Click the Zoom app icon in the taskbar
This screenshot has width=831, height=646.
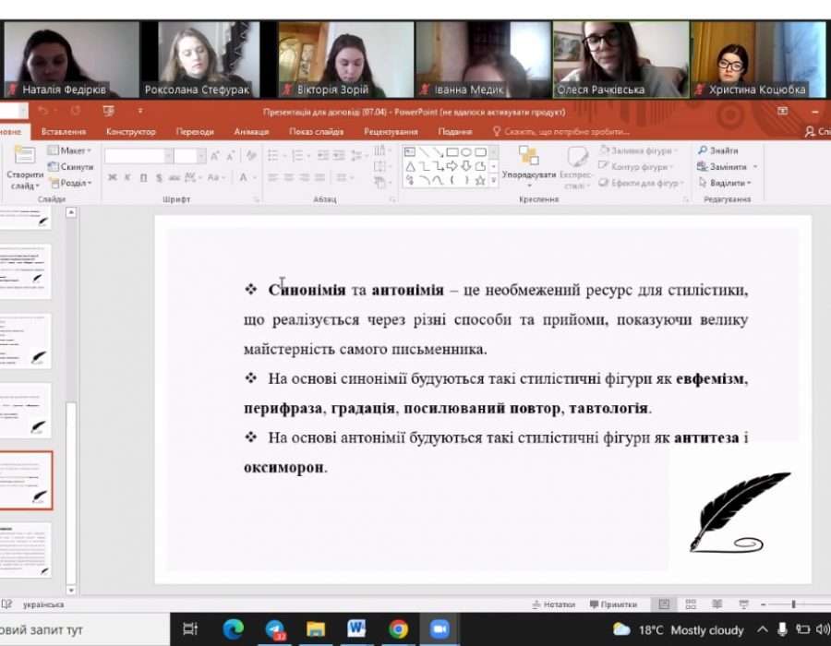tap(439, 629)
